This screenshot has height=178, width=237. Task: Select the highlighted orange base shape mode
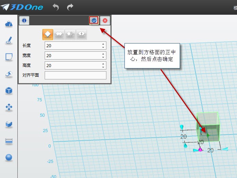[48, 34]
